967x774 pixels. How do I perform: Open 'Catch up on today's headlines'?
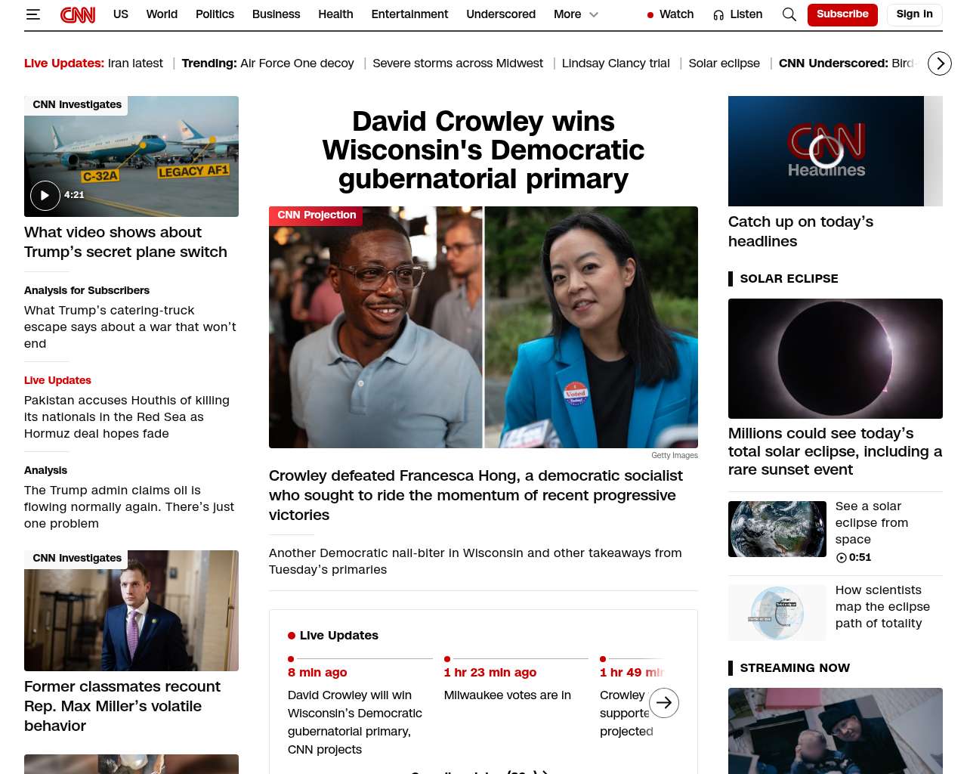coord(801,231)
